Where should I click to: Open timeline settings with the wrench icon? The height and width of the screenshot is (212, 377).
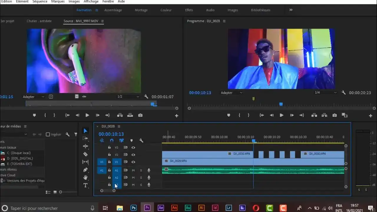coord(141,140)
